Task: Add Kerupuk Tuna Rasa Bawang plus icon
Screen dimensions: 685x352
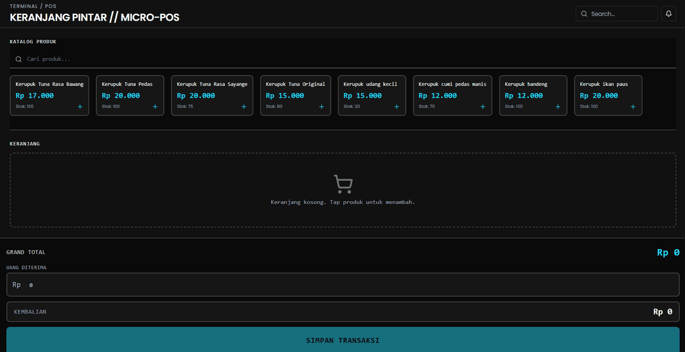Action: (x=80, y=107)
